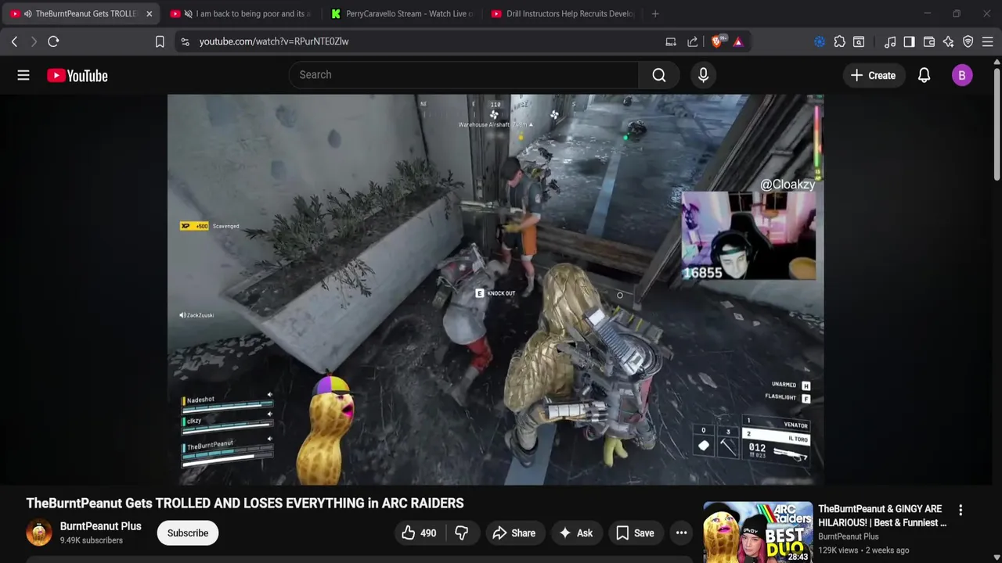Open the extensions puzzle piece menu
The width and height of the screenshot is (1002, 563).
pyautogui.click(x=839, y=41)
